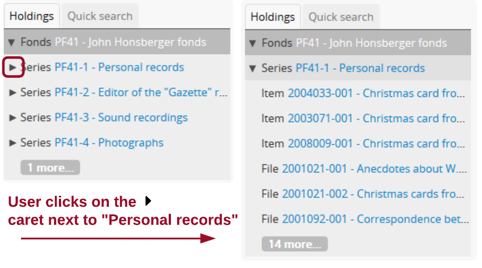Open file 2001021-001 Anecdotes link
The image size is (482, 268).
[374, 169]
